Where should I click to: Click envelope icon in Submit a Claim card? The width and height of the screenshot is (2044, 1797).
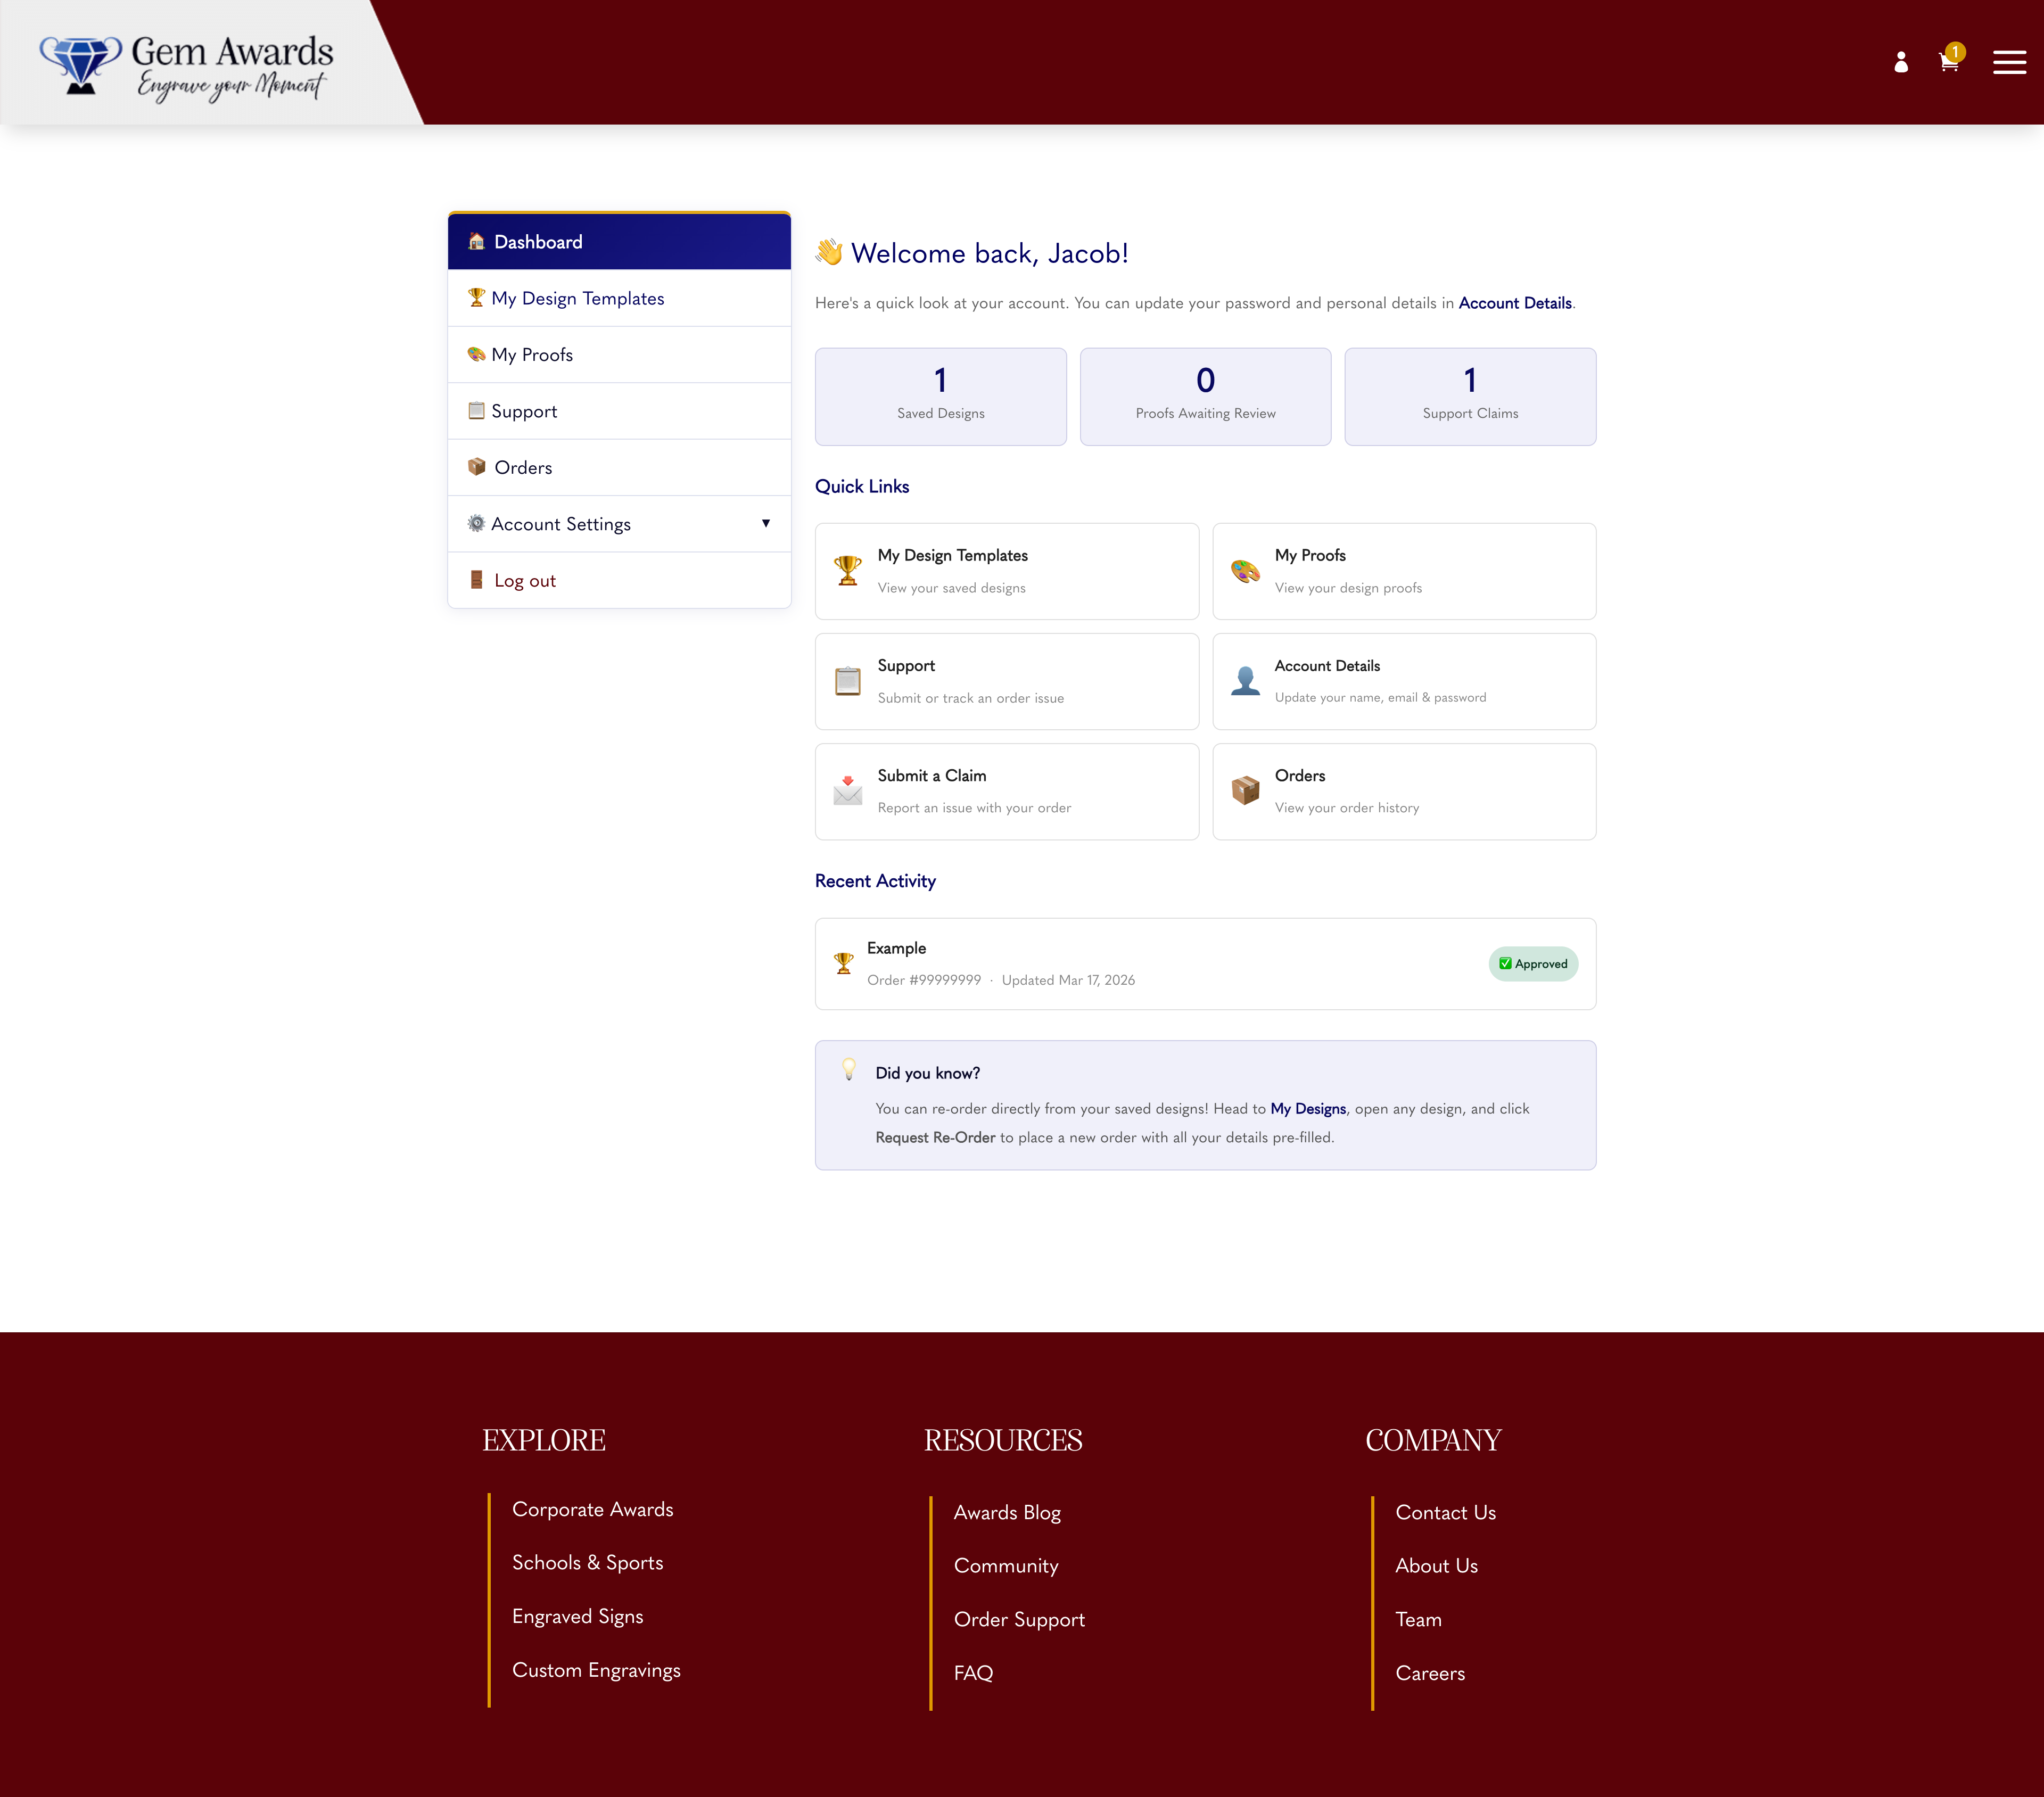pyautogui.click(x=848, y=790)
